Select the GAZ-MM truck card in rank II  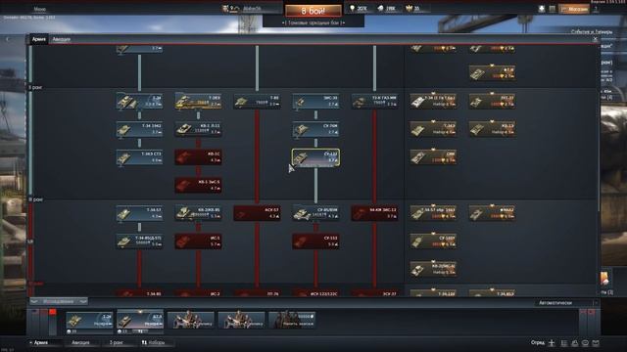tap(374, 102)
